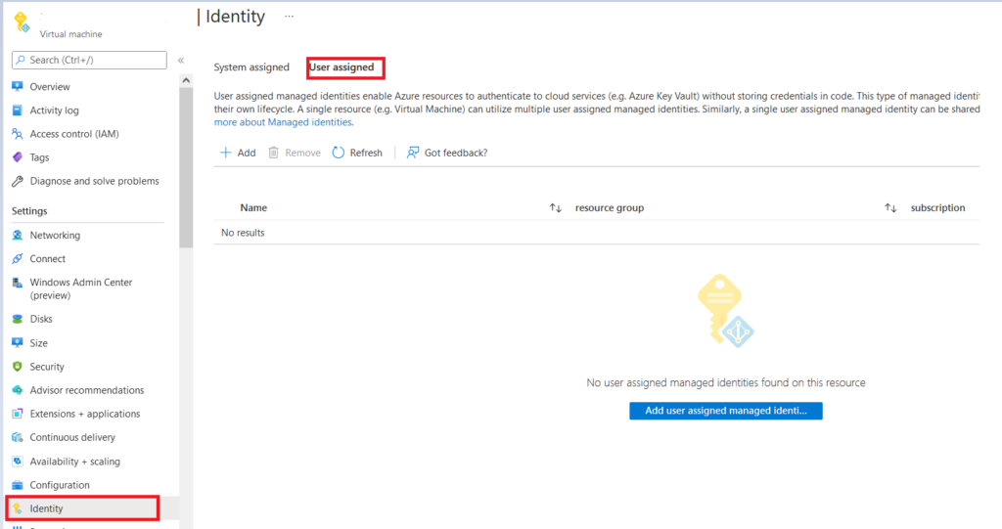The height and width of the screenshot is (529, 1002).
Task: Click the key icon in page header
Action: click(22, 22)
